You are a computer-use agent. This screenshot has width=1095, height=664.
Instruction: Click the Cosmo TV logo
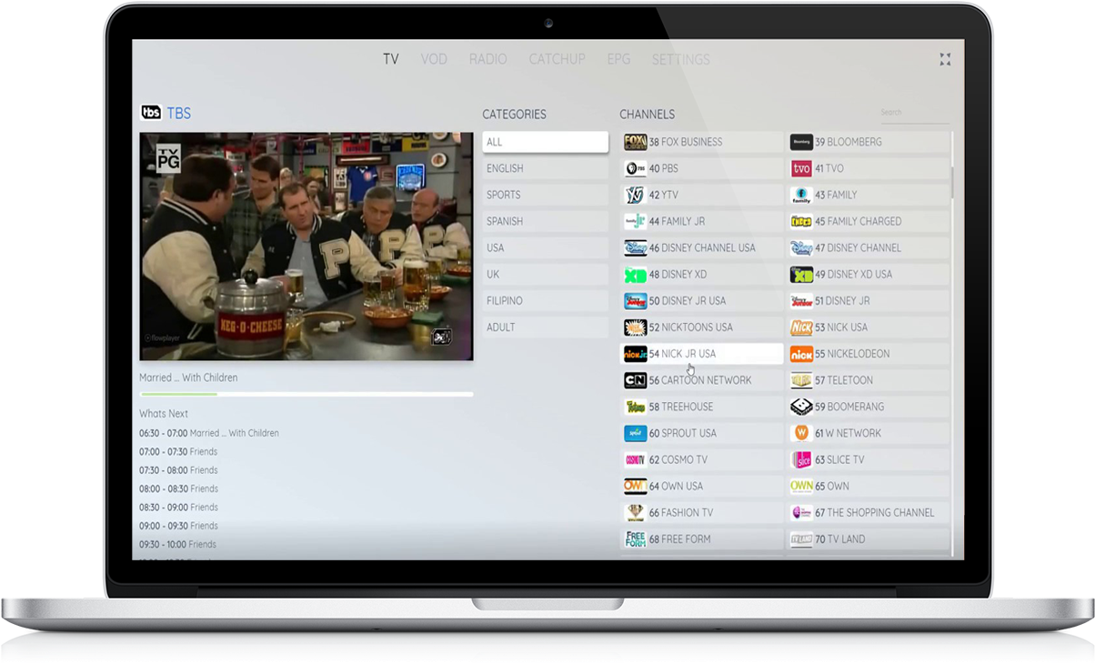click(x=635, y=459)
